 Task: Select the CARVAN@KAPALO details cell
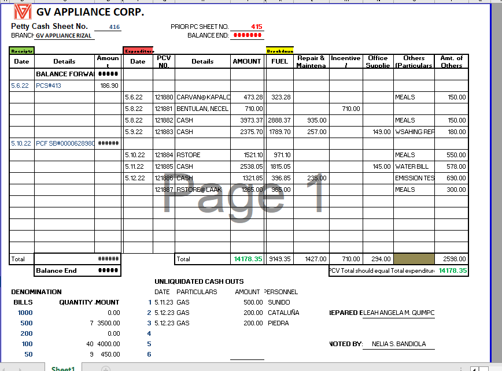(x=202, y=97)
